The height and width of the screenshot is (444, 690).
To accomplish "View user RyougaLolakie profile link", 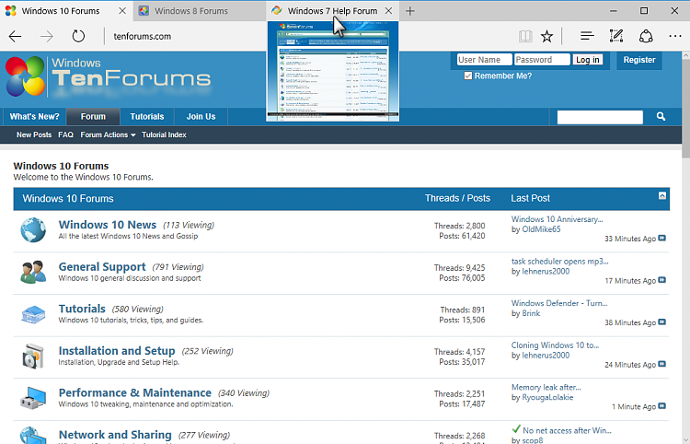I will [547, 397].
